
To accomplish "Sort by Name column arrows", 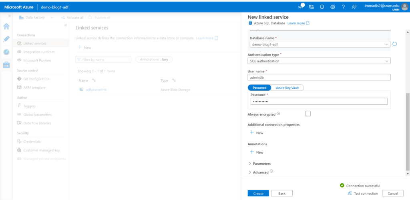I will pyautogui.click(x=94, y=80).
